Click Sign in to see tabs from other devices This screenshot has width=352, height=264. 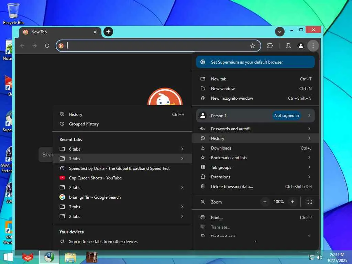click(103, 242)
